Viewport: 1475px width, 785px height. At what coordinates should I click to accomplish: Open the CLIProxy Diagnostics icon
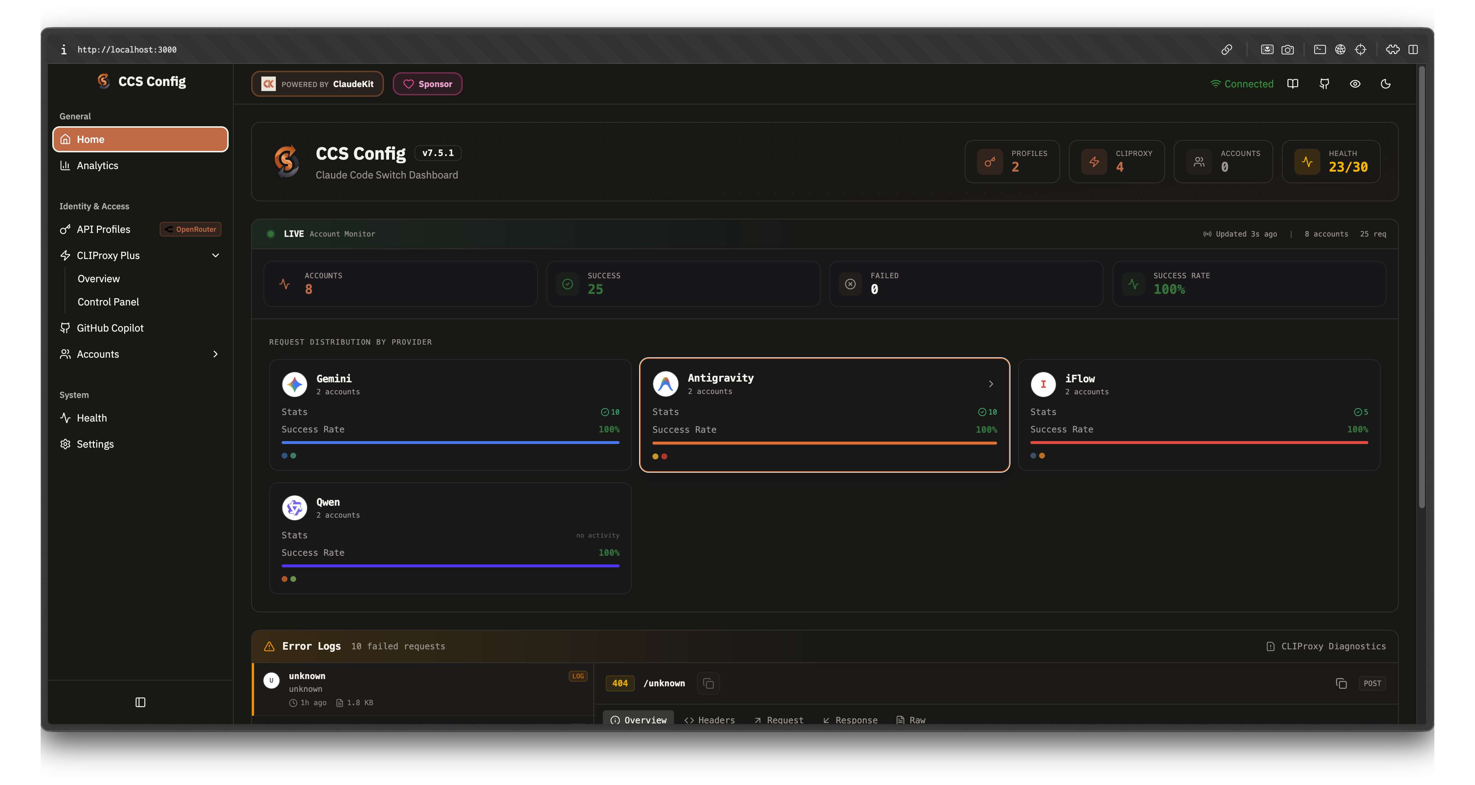(x=1270, y=646)
